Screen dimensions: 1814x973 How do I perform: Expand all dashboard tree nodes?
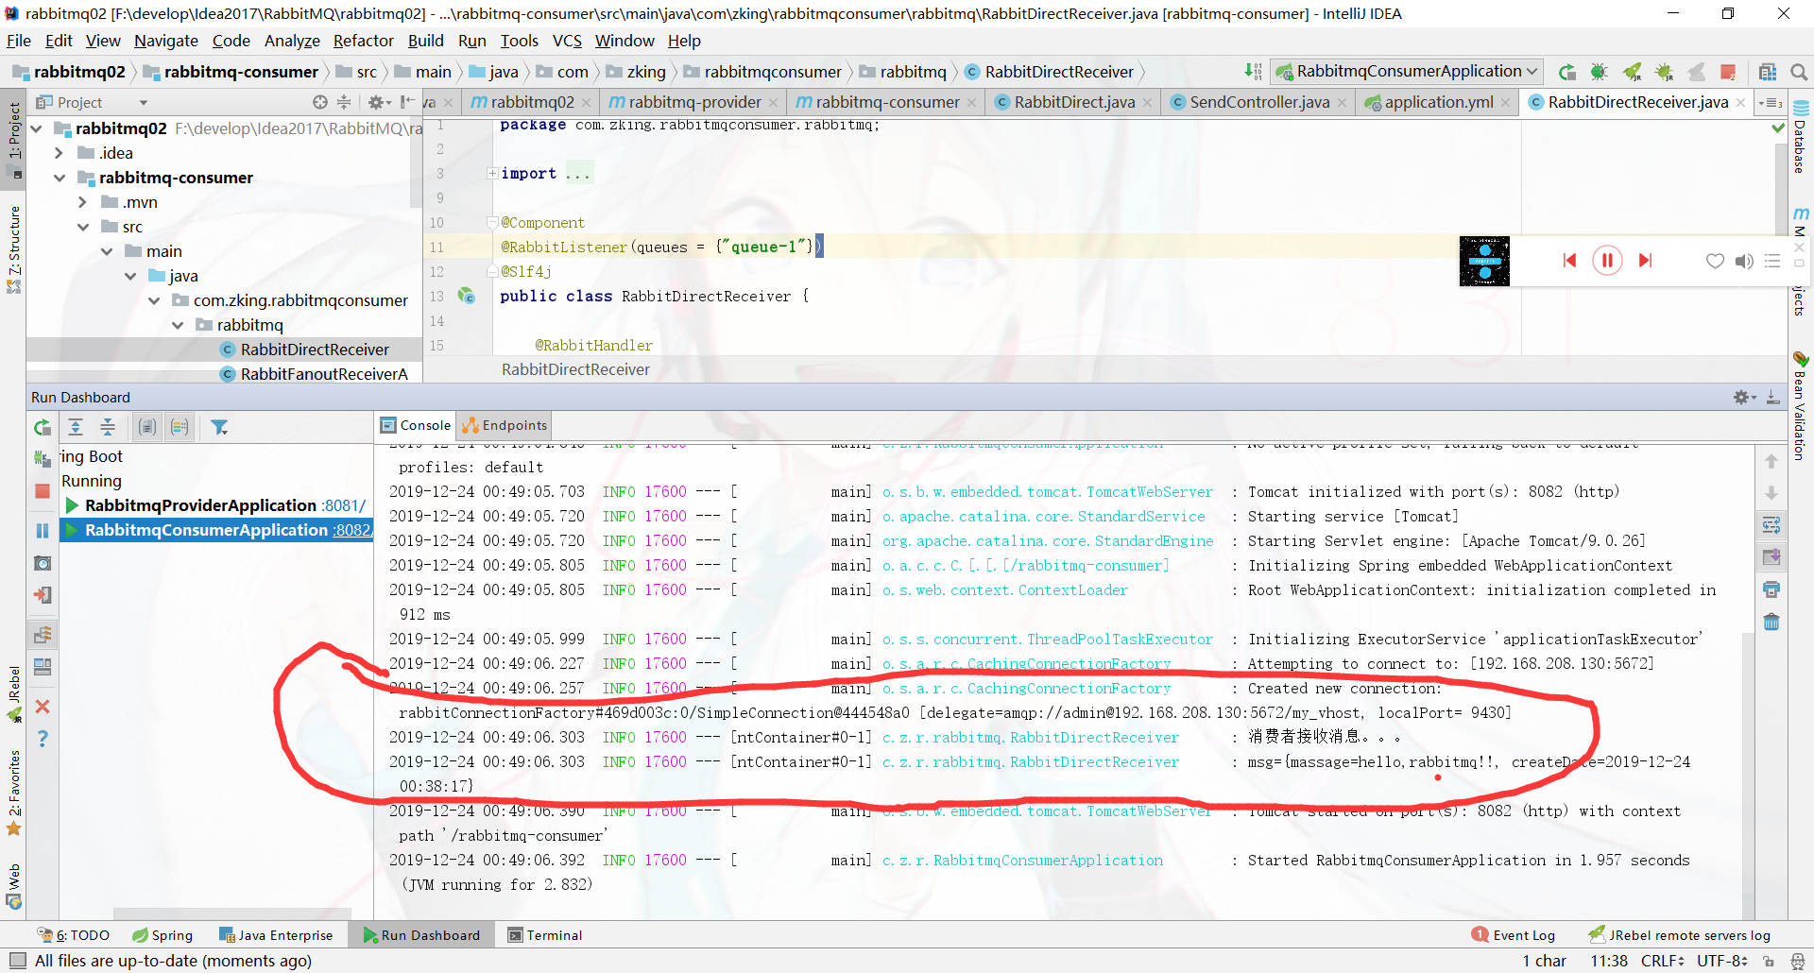click(x=76, y=427)
